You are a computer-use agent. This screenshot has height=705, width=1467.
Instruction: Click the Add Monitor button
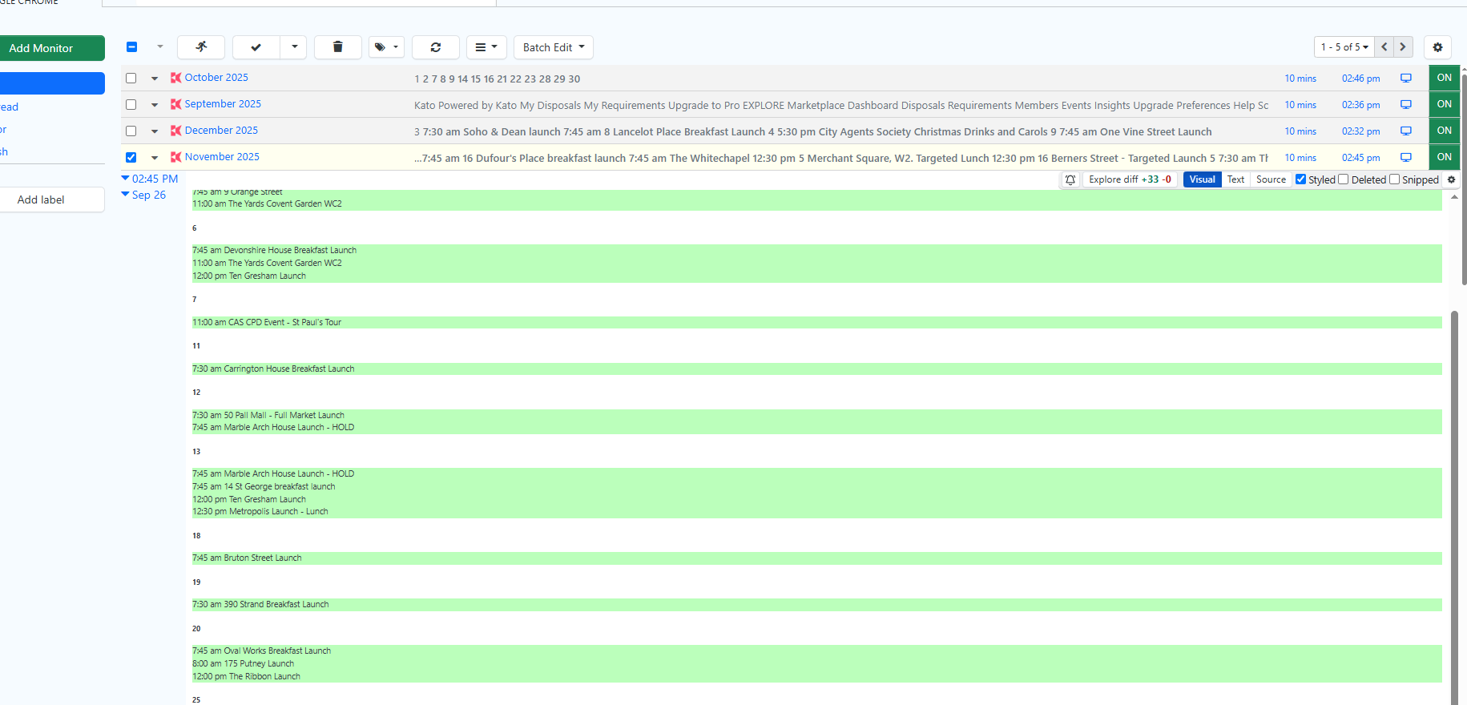(42, 48)
